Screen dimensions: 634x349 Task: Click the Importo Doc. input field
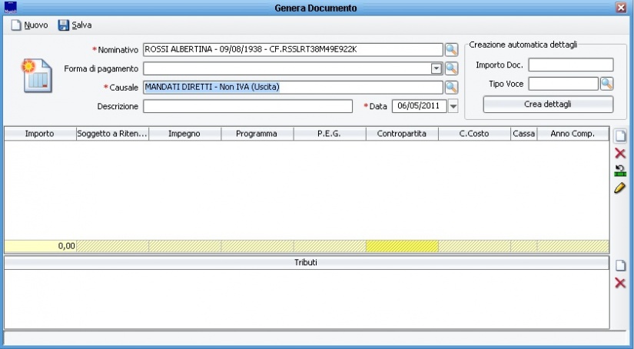click(x=570, y=65)
